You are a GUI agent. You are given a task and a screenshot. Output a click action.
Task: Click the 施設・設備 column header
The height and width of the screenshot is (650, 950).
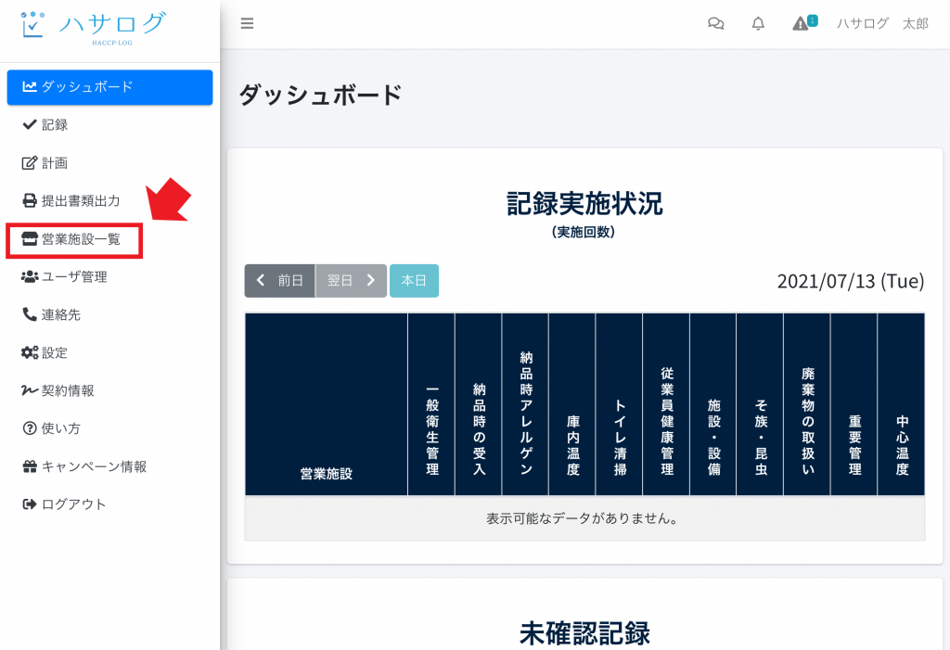(713, 404)
